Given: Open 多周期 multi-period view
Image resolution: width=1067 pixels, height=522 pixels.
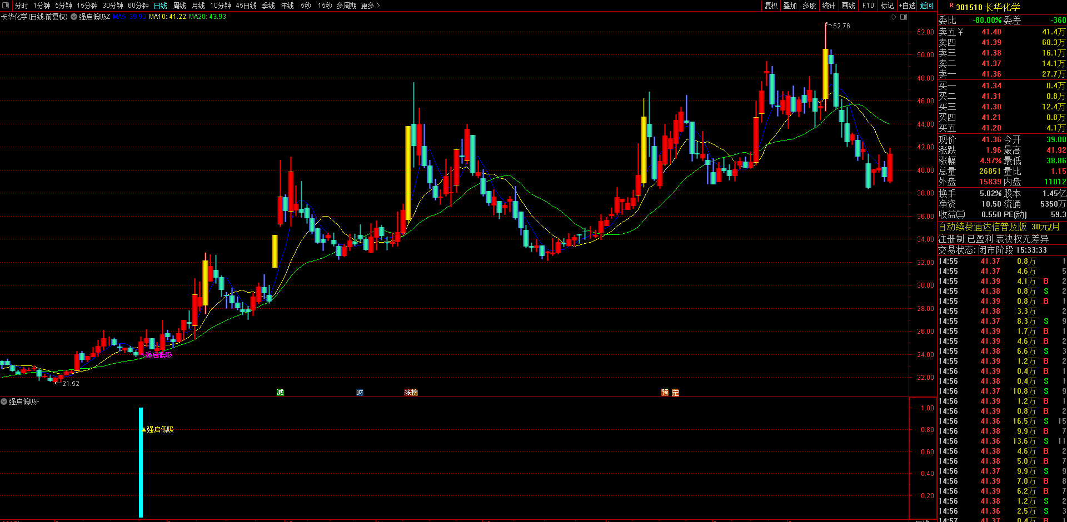Looking at the screenshot, I should [x=346, y=6].
